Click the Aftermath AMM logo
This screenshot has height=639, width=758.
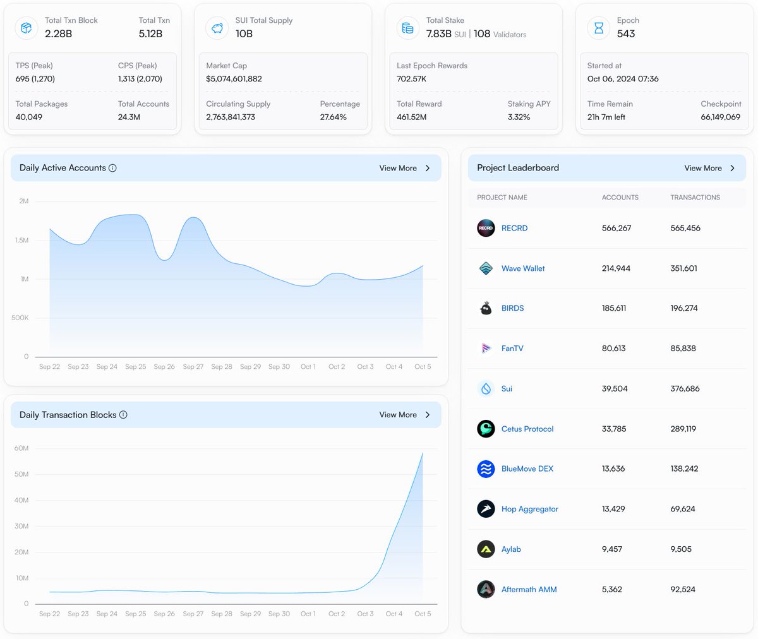[486, 589]
